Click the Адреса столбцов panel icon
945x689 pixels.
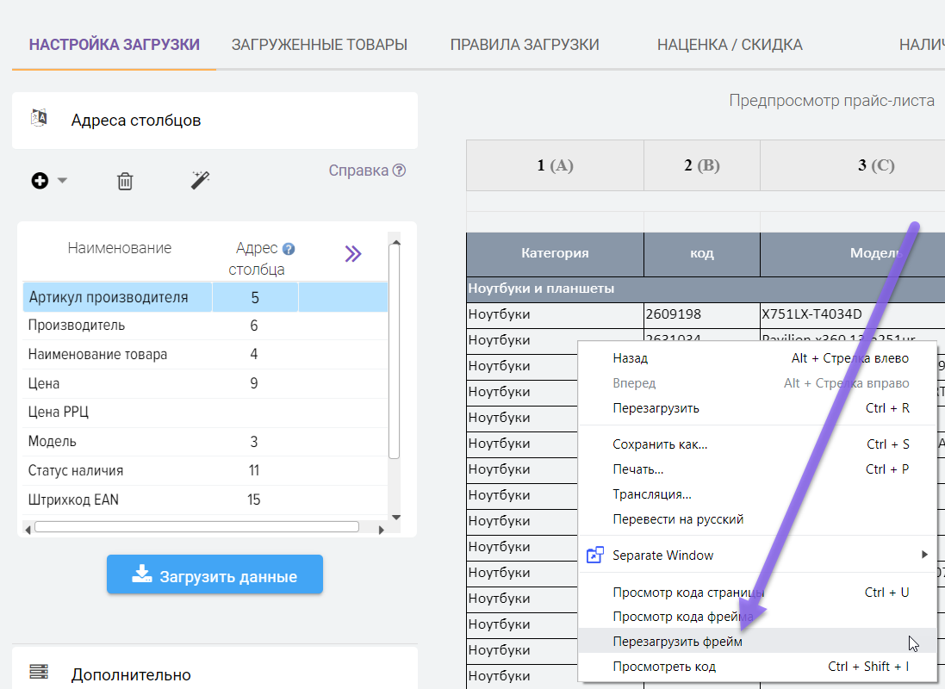pos(39,119)
